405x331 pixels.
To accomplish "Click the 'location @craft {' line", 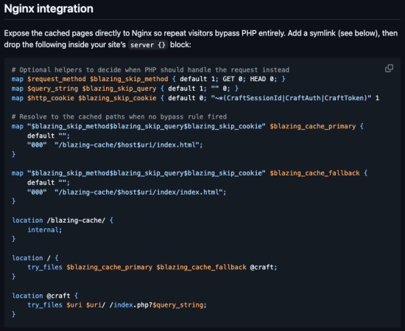I will click(x=45, y=296).
